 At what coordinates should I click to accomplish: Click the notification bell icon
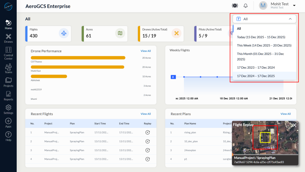246,6
